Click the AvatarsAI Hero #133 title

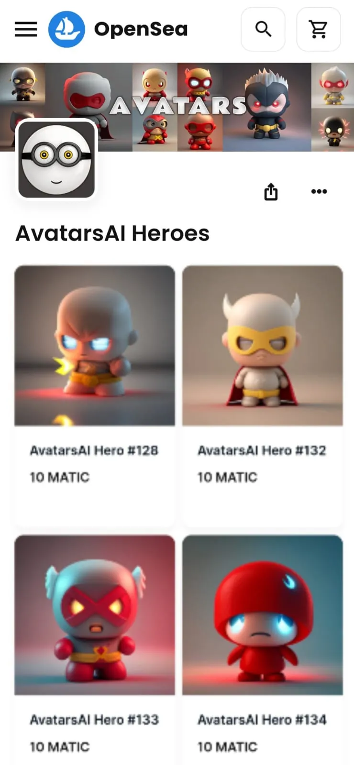[x=94, y=720]
